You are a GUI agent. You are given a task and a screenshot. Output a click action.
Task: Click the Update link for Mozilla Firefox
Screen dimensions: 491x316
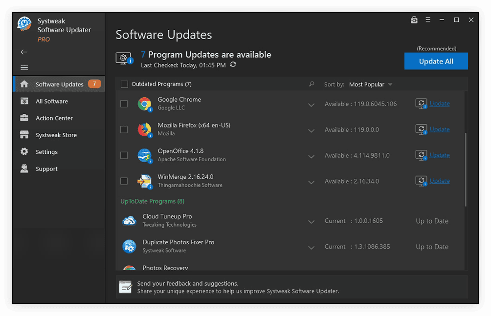tap(439, 129)
